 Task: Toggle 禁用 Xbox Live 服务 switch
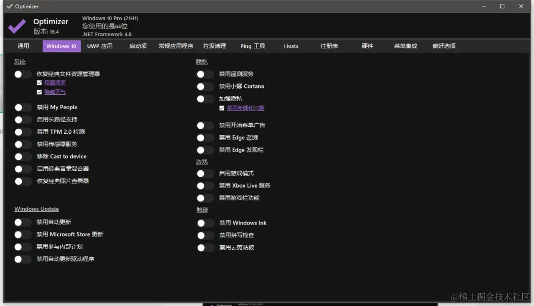205,186
